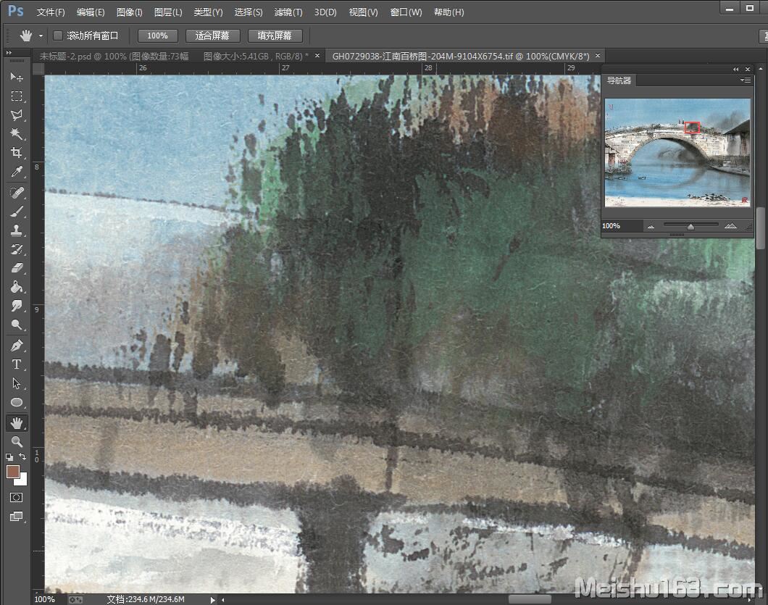Image resolution: width=768 pixels, height=605 pixels.
Task: Select the Smudge tool
Action: pyautogui.click(x=16, y=306)
